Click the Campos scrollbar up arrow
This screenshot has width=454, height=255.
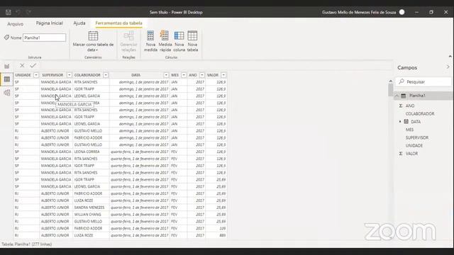[391, 81]
